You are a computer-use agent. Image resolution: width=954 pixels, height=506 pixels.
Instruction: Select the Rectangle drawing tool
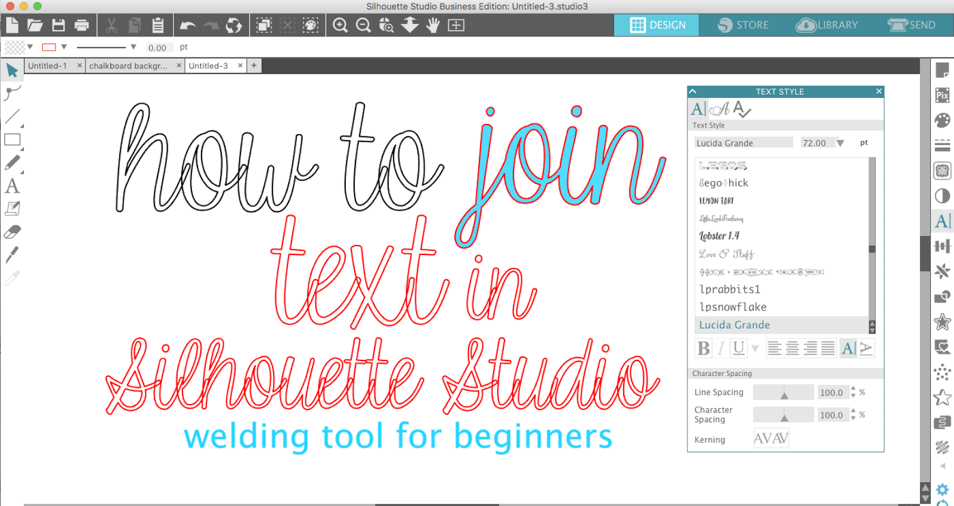pos(13,140)
